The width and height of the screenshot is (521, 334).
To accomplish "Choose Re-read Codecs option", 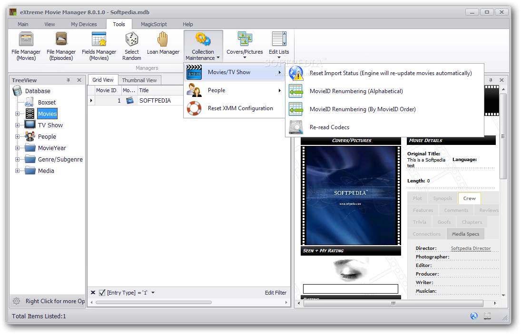I will pos(384,127).
